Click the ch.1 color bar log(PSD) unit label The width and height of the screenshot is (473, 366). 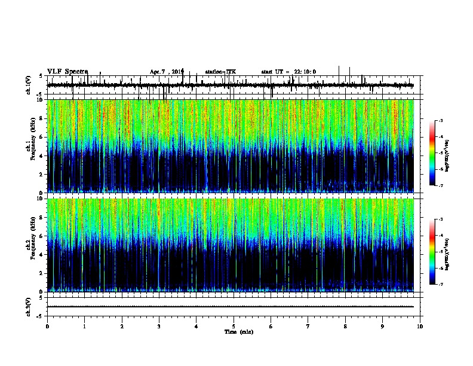(447, 155)
